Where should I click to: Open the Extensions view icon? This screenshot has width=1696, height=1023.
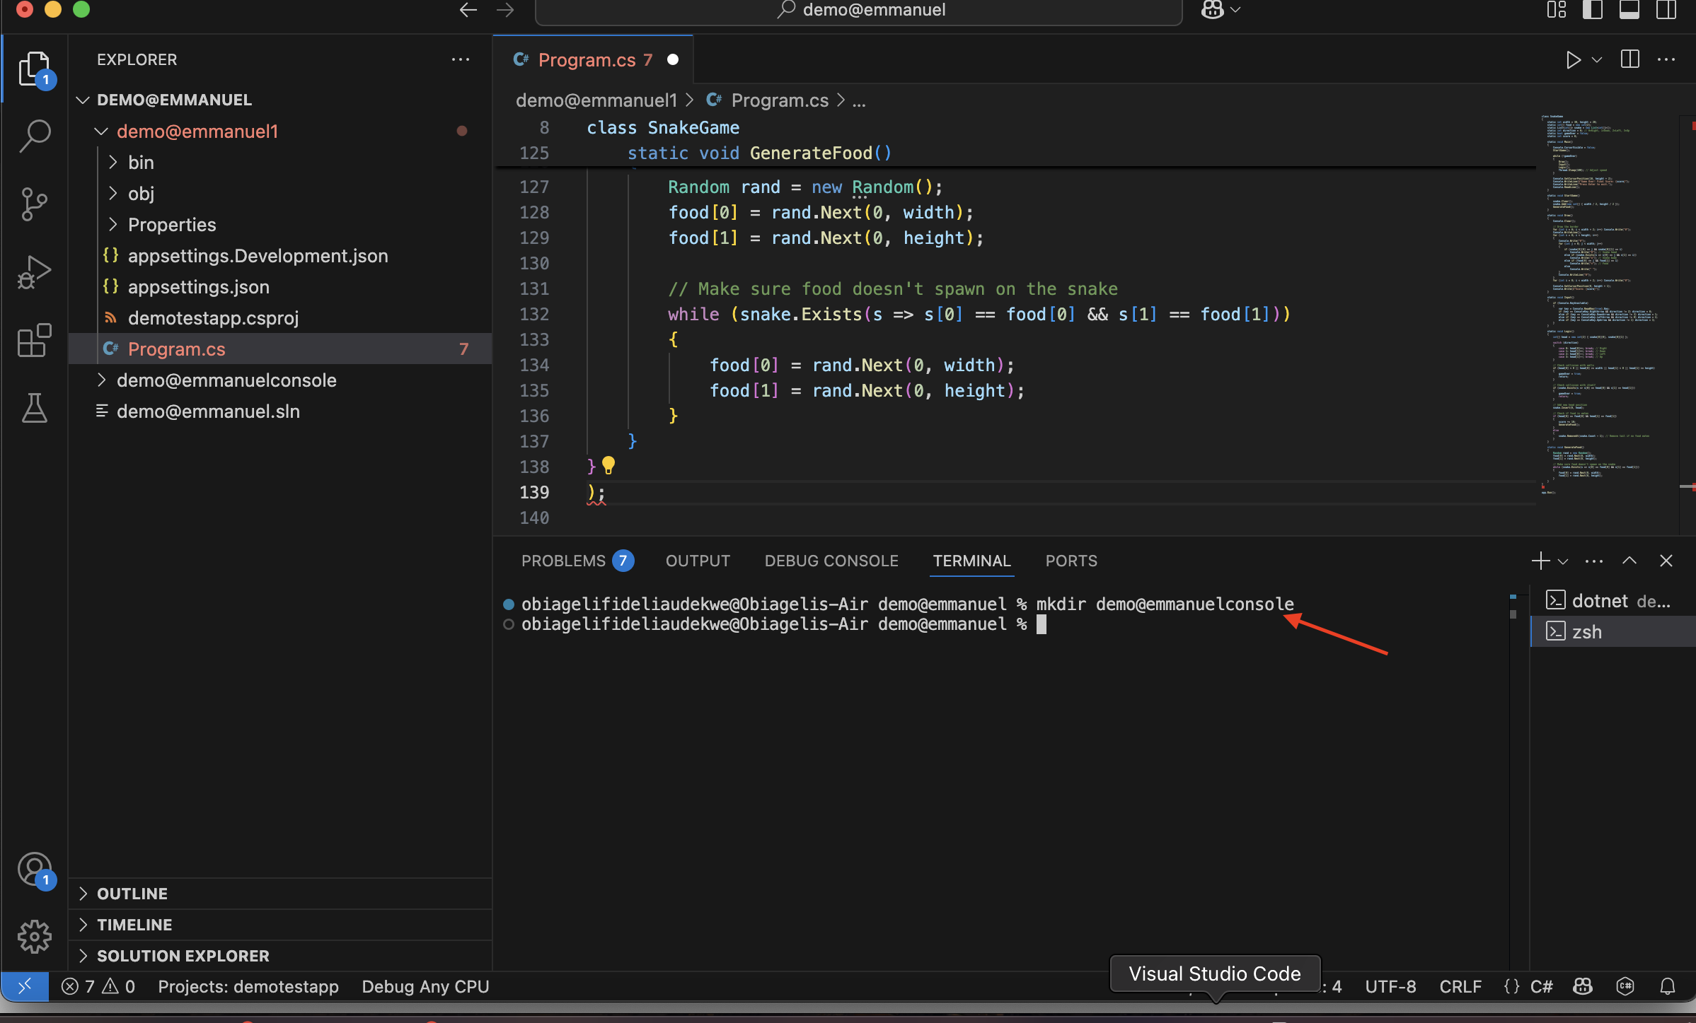(x=35, y=341)
